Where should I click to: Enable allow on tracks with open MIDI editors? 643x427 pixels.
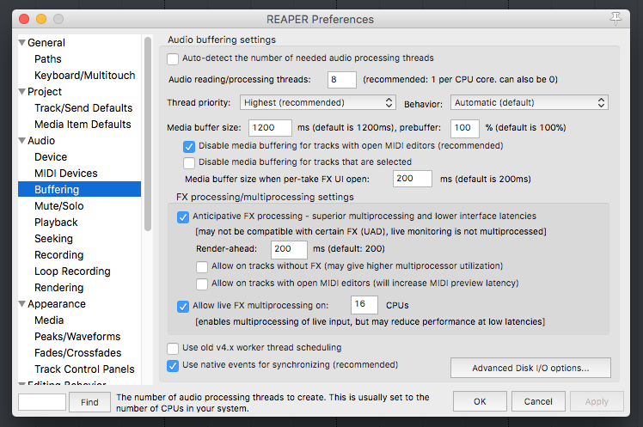tap(202, 284)
